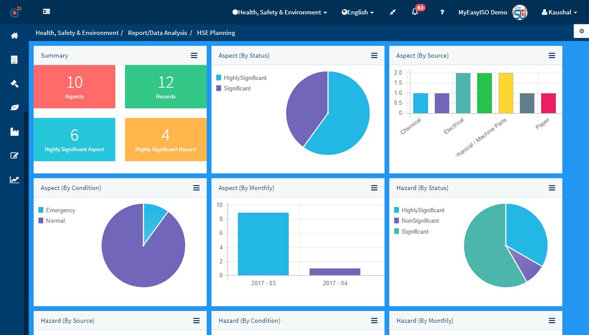589x335 pixels.
Task: Open the settings gear tab at right edge
Action: [581, 31]
